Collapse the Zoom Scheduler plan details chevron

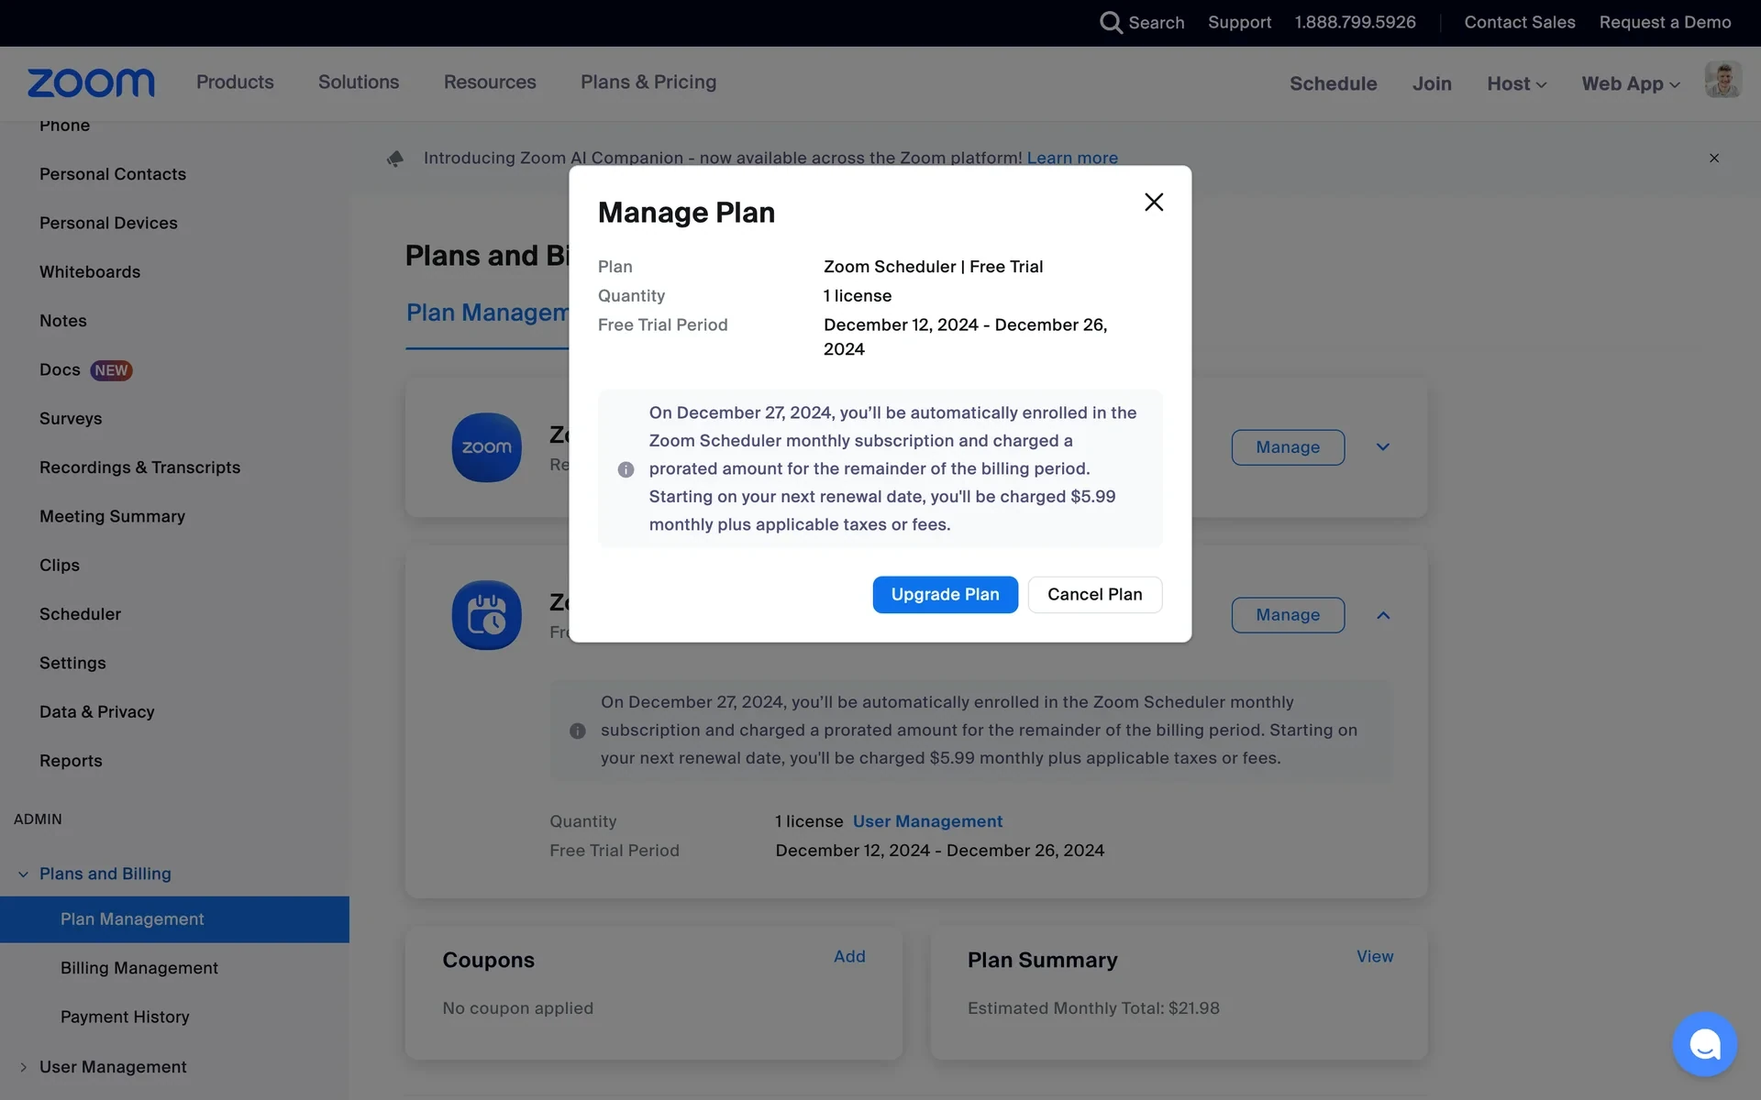[1383, 615]
